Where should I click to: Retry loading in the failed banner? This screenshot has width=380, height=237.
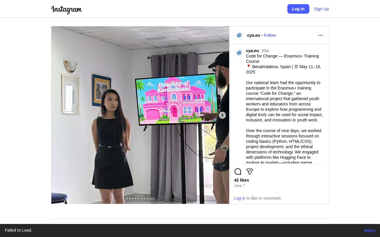(370, 230)
